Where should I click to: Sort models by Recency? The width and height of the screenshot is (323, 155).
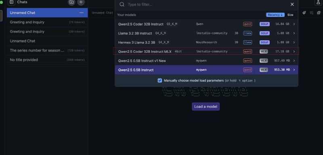pyautogui.click(x=275, y=15)
